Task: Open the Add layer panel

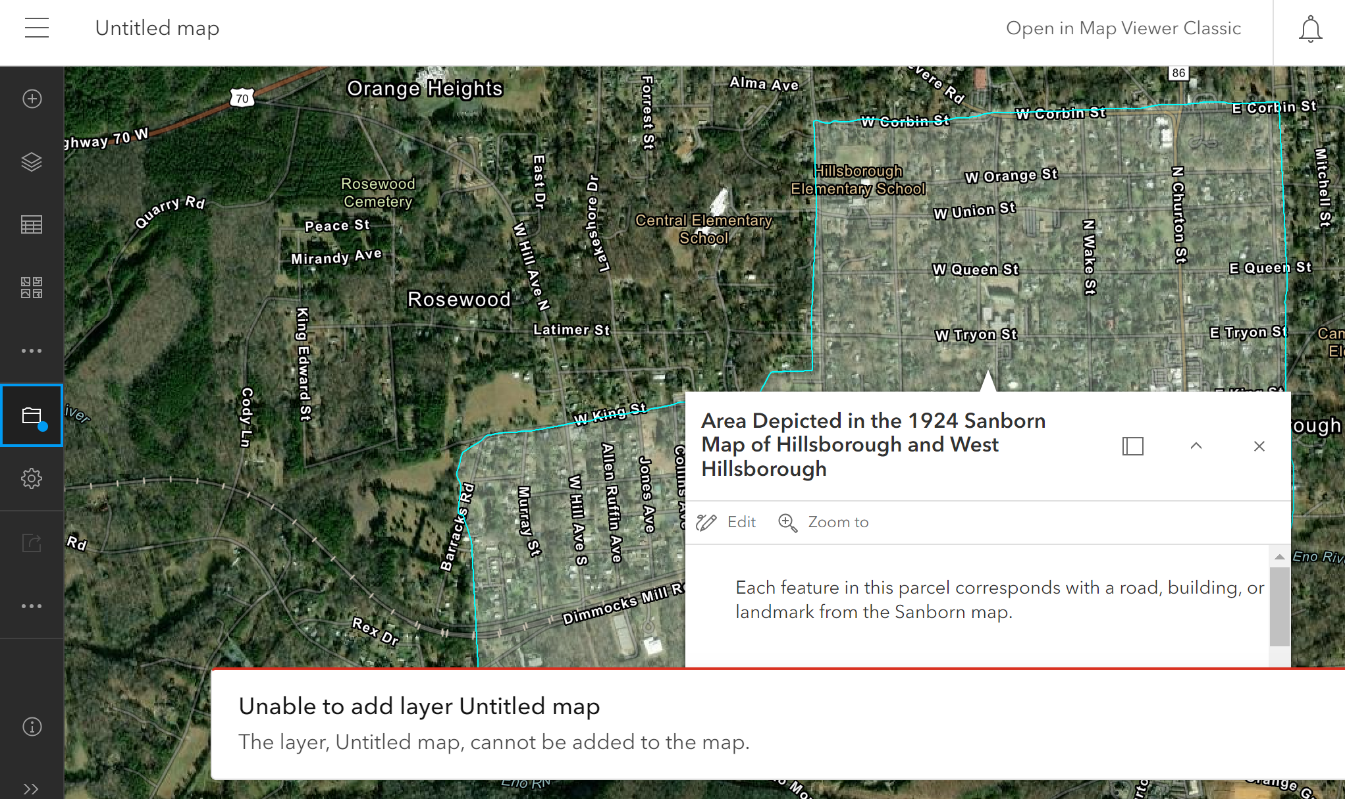Action: click(32, 99)
